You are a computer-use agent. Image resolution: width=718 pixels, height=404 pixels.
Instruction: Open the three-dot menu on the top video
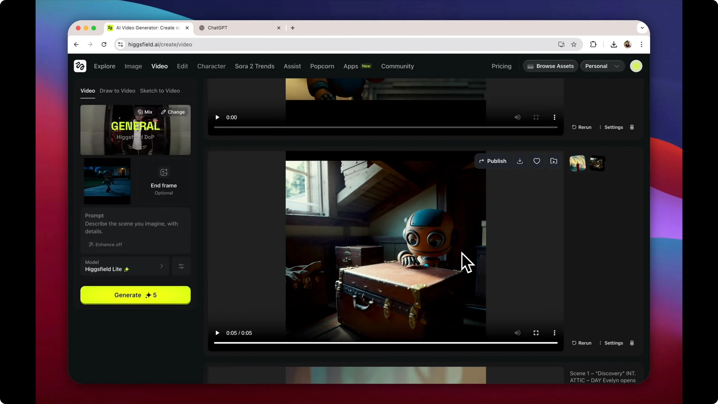[554, 117]
